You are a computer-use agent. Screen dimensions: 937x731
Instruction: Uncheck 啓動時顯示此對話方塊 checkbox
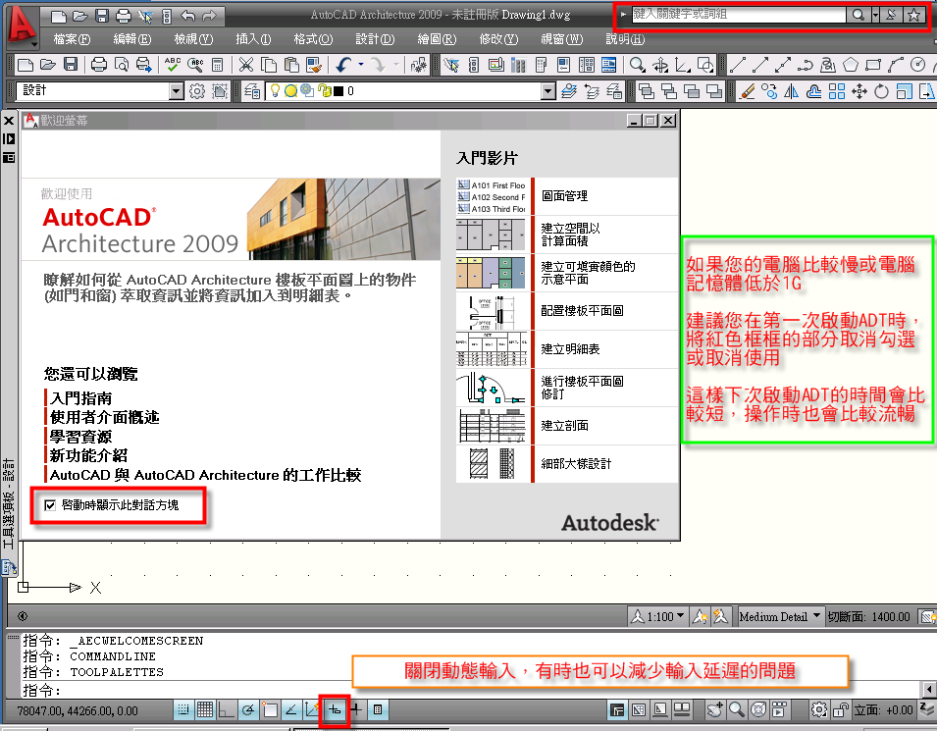click(x=50, y=505)
